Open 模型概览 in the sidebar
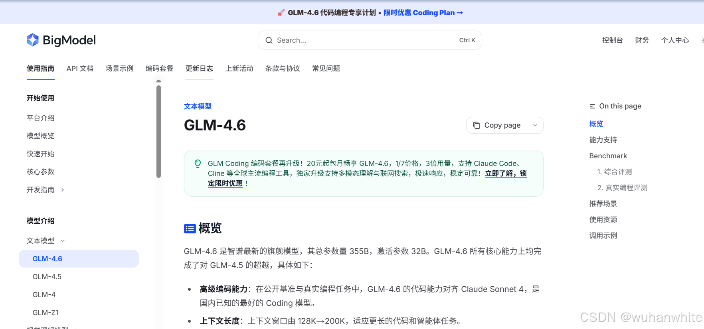 tap(41, 136)
